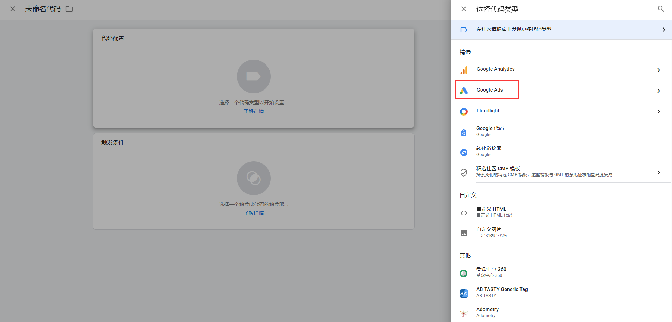Select Google Analytics tag type
672x322 pixels.
(561, 70)
